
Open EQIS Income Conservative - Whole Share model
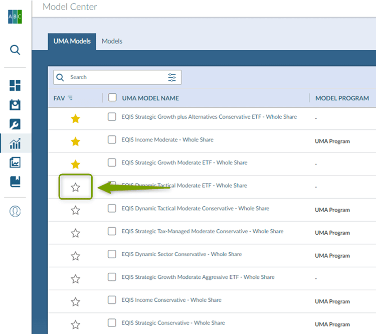pyautogui.click(x=171, y=300)
